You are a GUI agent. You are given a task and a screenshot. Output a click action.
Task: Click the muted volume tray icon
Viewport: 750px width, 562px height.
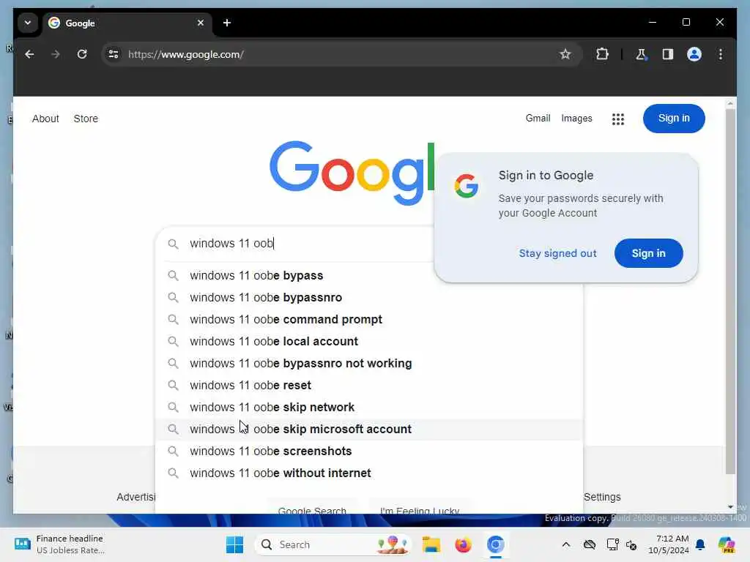tap(631, 544)
